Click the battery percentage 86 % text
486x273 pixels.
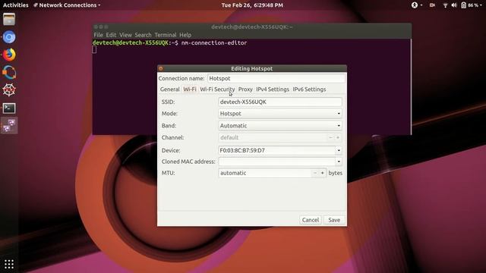[473, 5]
